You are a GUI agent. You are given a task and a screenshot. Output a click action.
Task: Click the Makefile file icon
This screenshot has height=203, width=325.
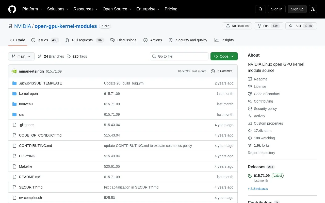14,166
